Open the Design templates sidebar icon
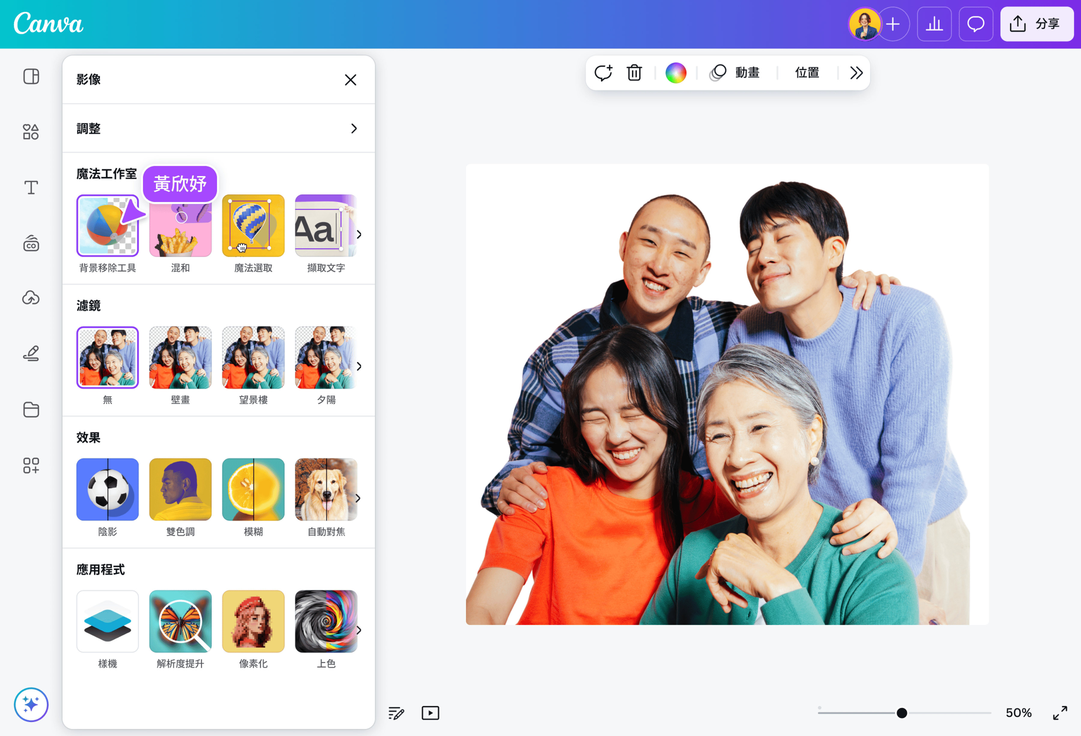The height and width of the screenshot is (736, 1081). [x=31, y=76]
